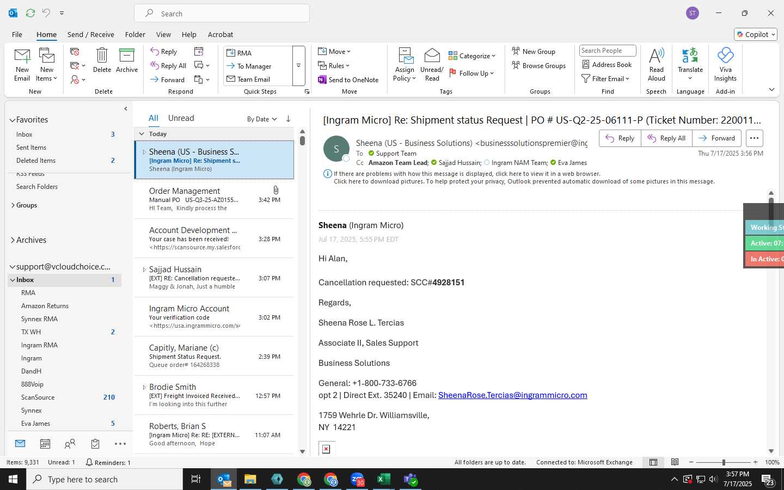Switch to Calendar view icon
784x490 pixels.
click(x=45, y=444)
